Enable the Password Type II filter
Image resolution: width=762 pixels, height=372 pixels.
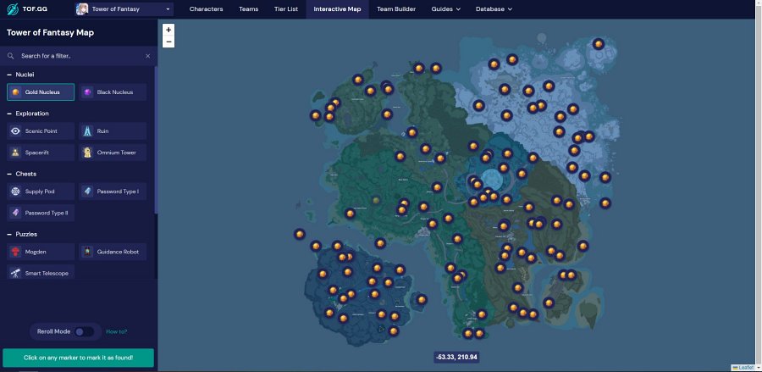41,213
